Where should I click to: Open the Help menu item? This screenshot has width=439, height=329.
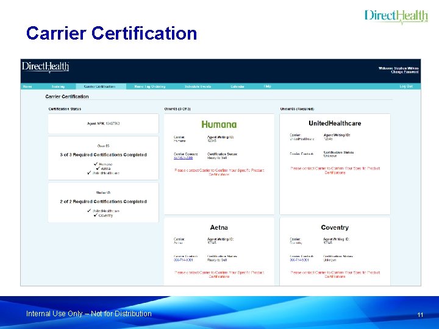(268, 86)
